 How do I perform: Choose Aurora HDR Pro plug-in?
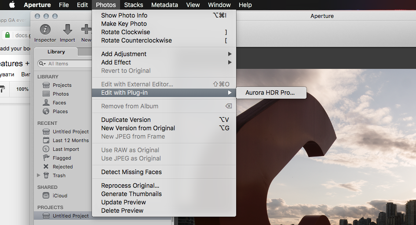coord(271,93)
